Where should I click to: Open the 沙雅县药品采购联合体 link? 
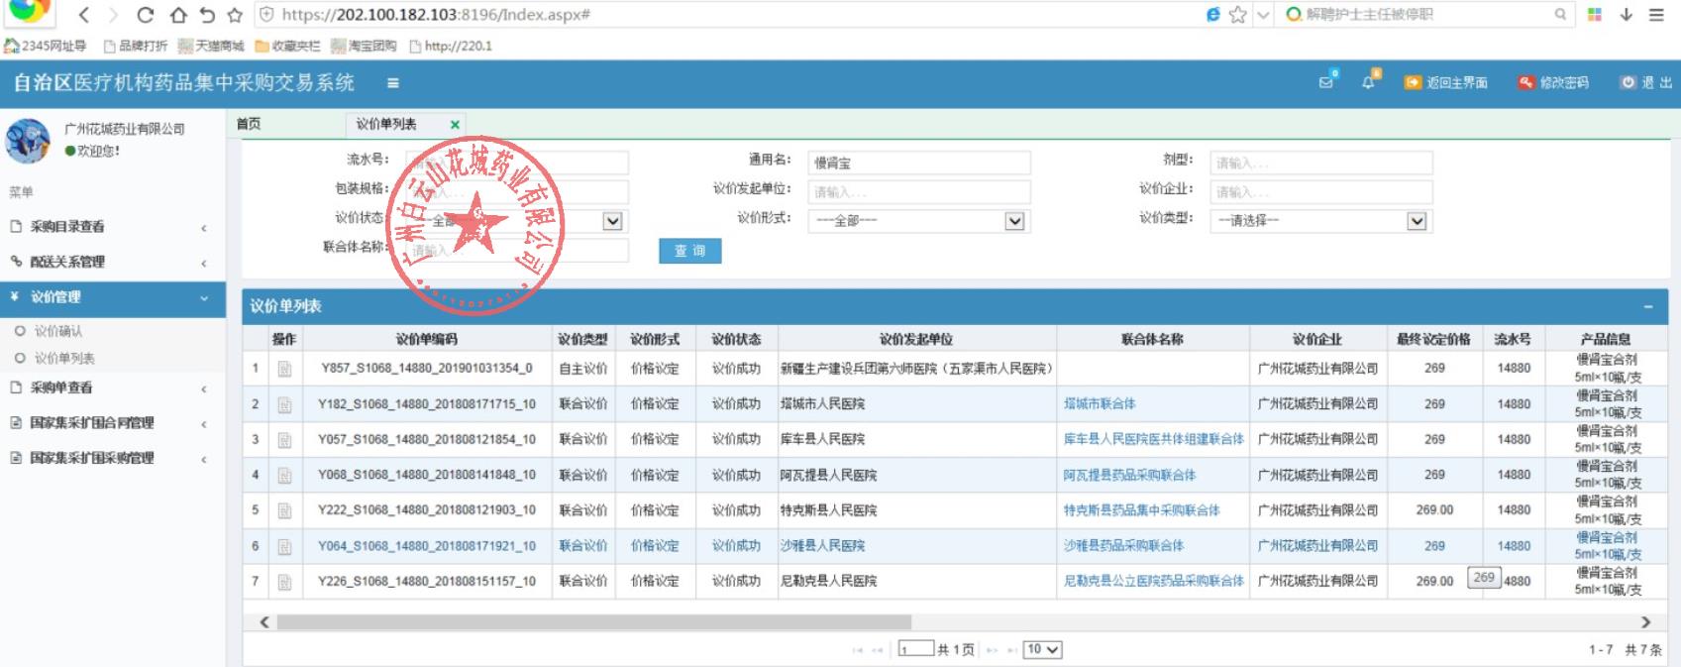1123,546
